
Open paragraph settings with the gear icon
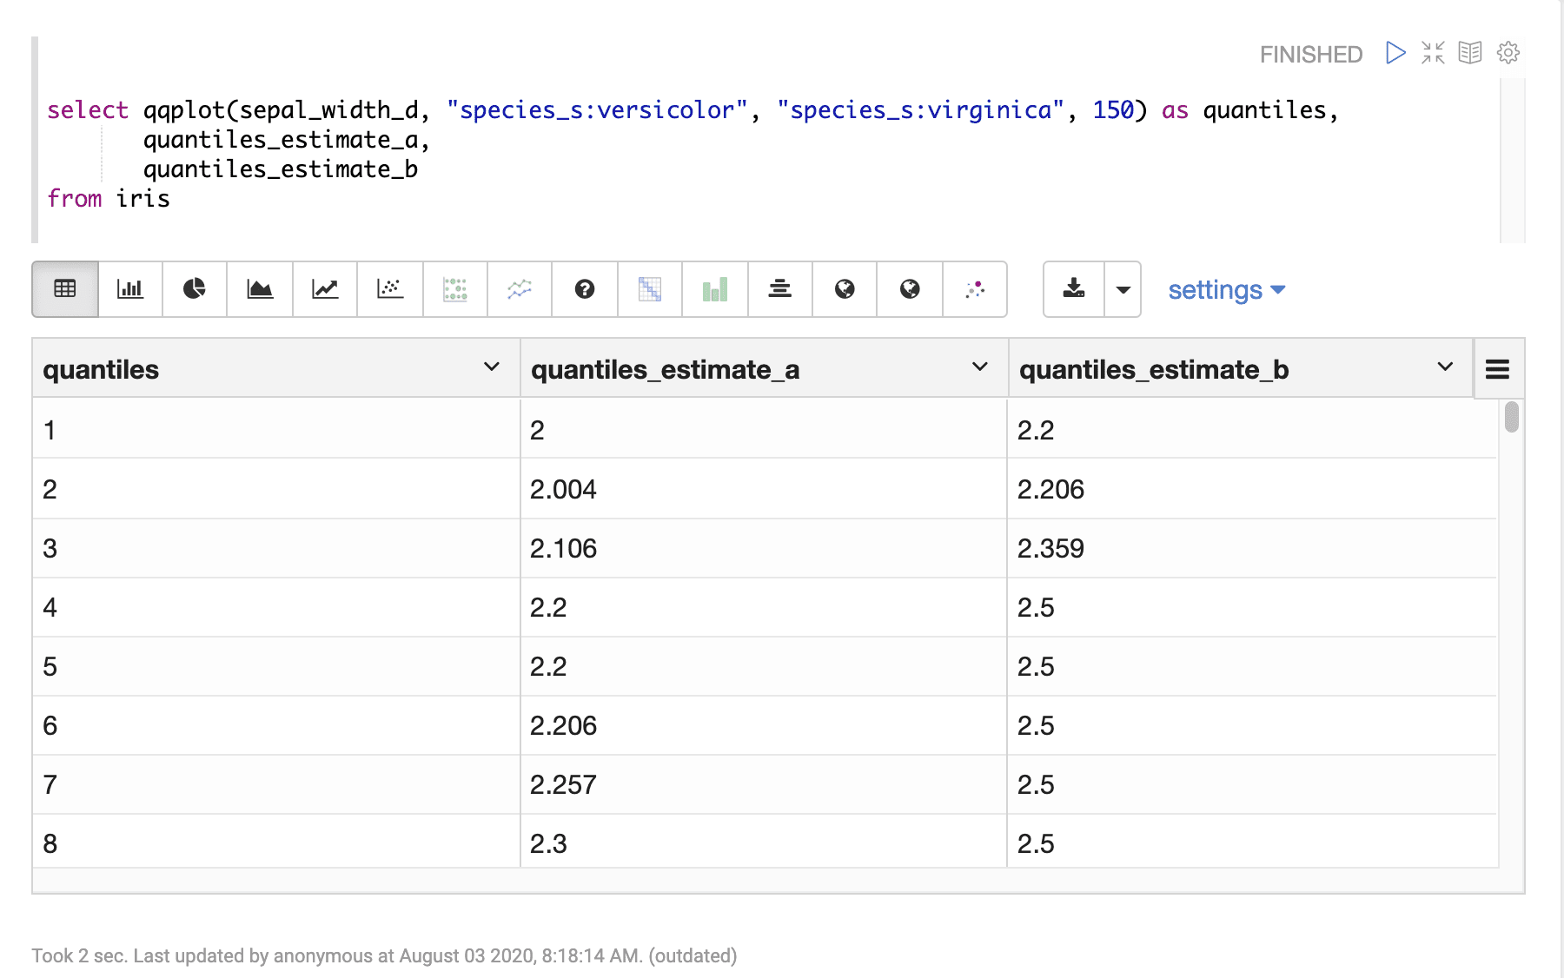tap(1508, 53)
